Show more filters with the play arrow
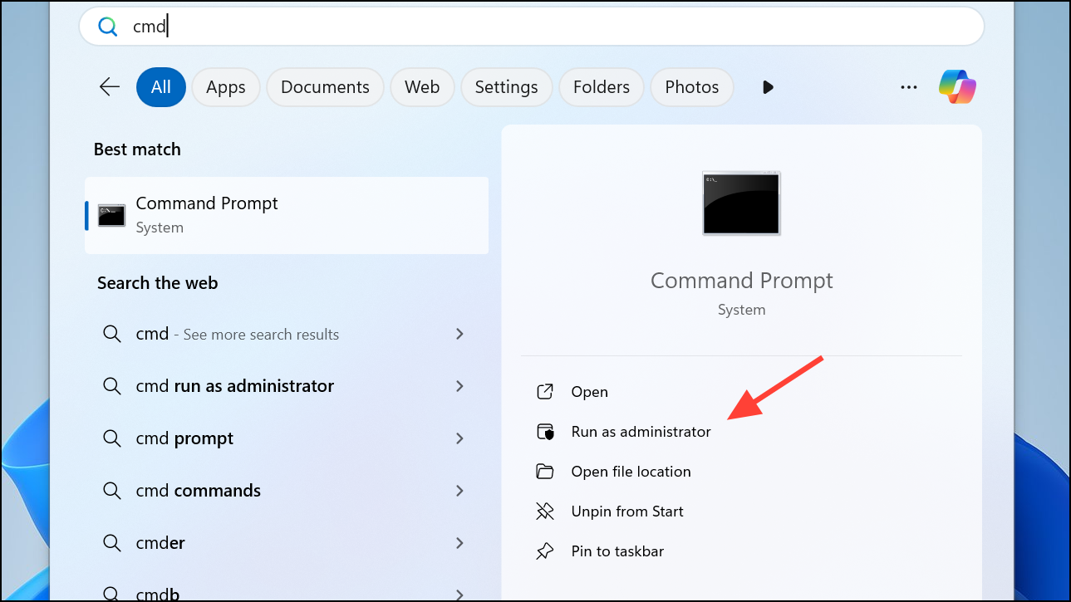1071x602 pixels. tap(768, 87)
